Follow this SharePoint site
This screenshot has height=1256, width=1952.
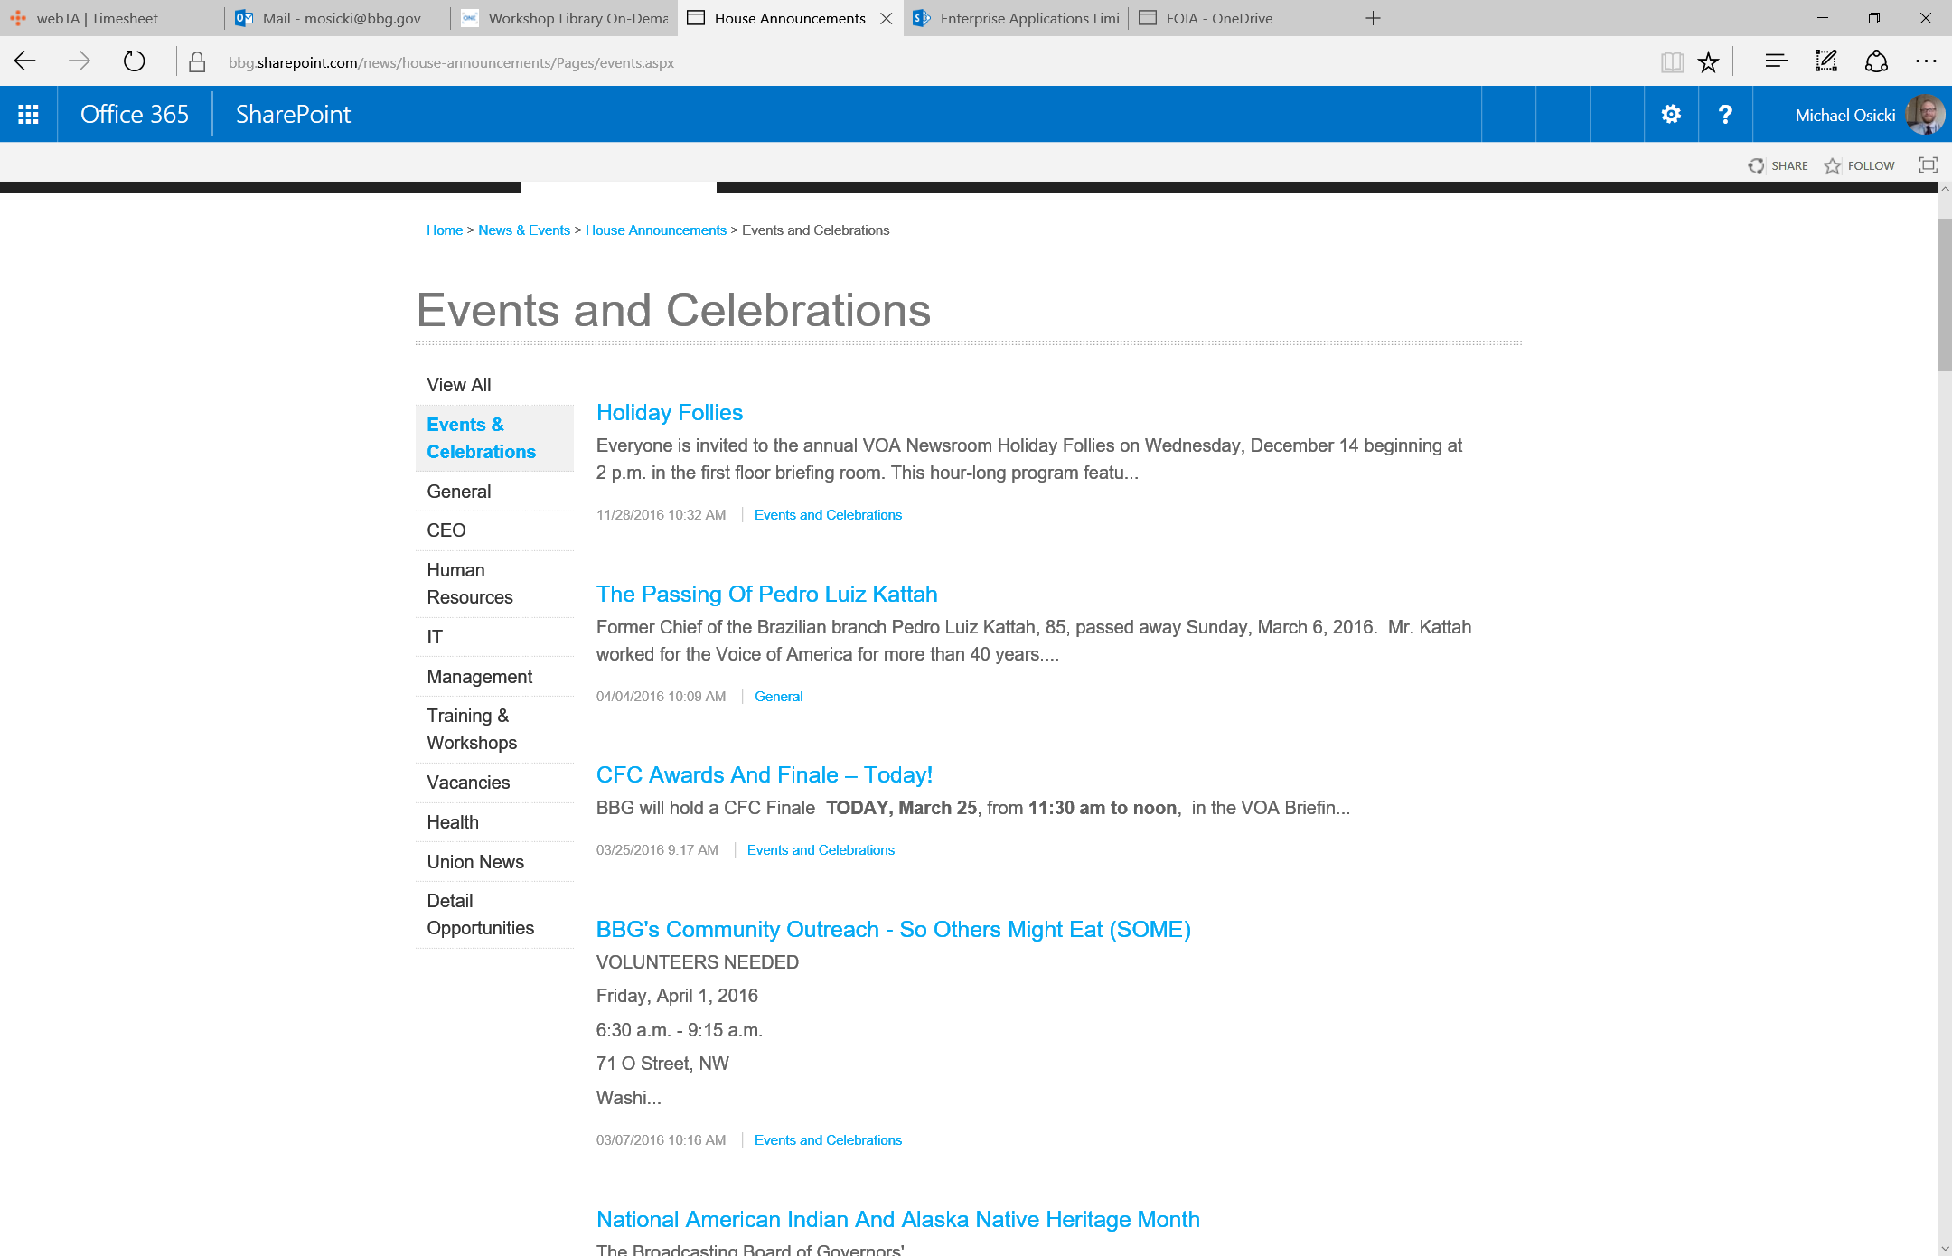click(1859, 165)
